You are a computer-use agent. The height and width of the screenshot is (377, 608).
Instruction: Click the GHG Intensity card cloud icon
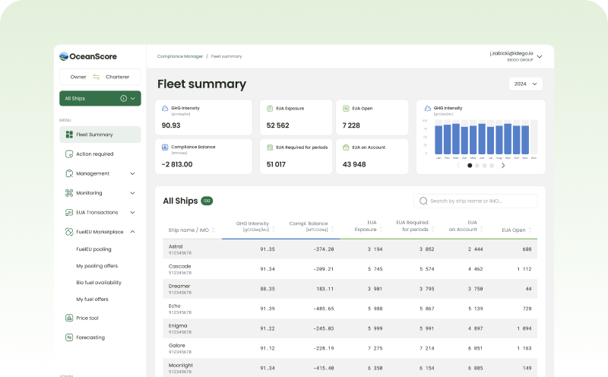[x=166, y=109]
